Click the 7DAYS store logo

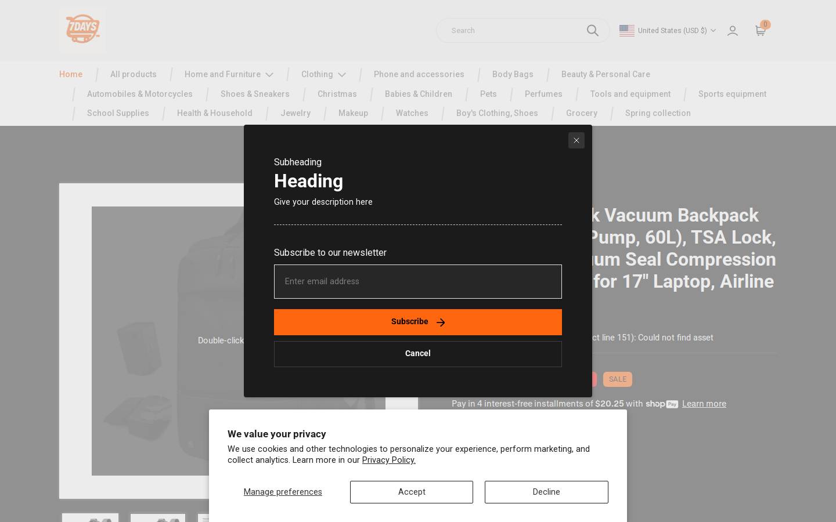click(x=82, y=30)
